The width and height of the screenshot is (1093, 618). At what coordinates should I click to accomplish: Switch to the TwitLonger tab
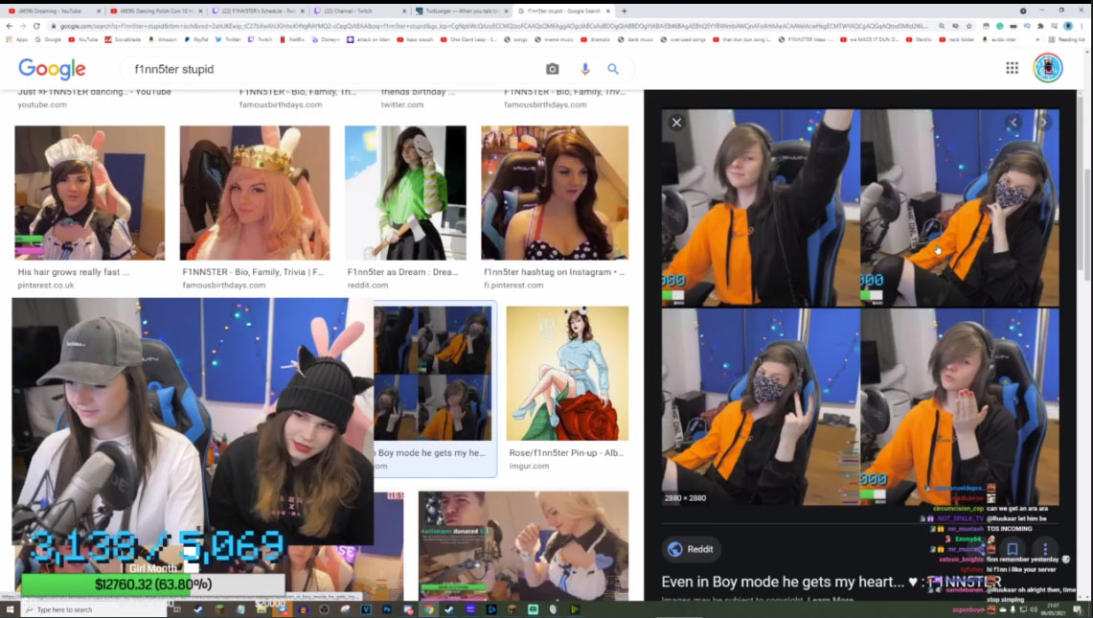[460, 11]
